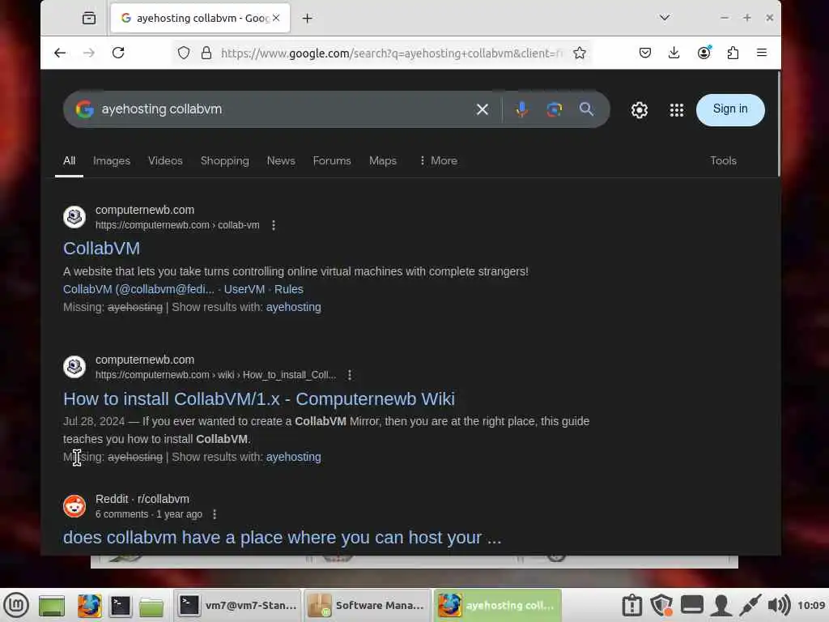Click ayehosting link under CollabVM result
The image size is (829, 622).
(x=293, y=307)
